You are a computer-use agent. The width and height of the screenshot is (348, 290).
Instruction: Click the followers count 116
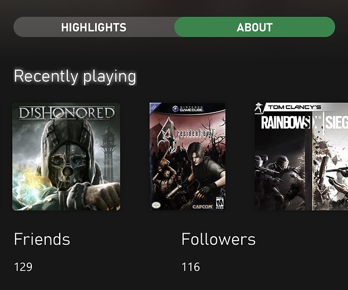[191, 267]
